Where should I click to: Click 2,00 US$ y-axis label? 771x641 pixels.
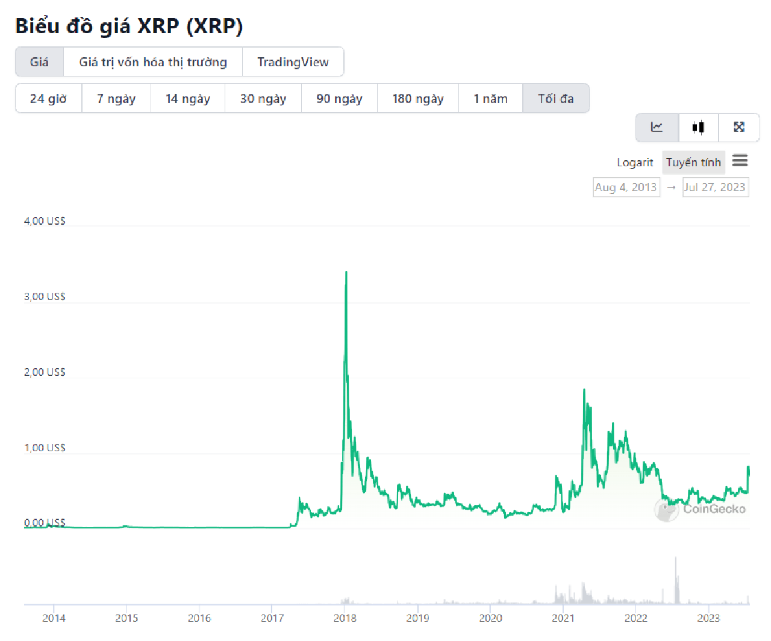tap(45, 372)
